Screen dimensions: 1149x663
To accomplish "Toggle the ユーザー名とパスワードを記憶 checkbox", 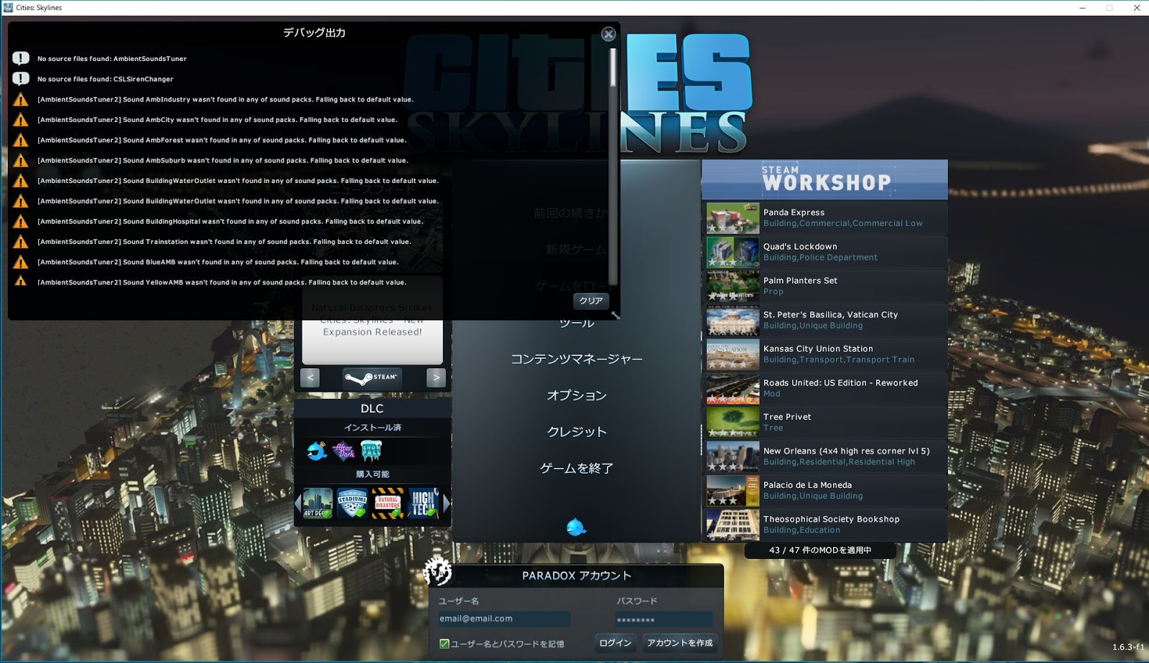I will tap(445, 644).
